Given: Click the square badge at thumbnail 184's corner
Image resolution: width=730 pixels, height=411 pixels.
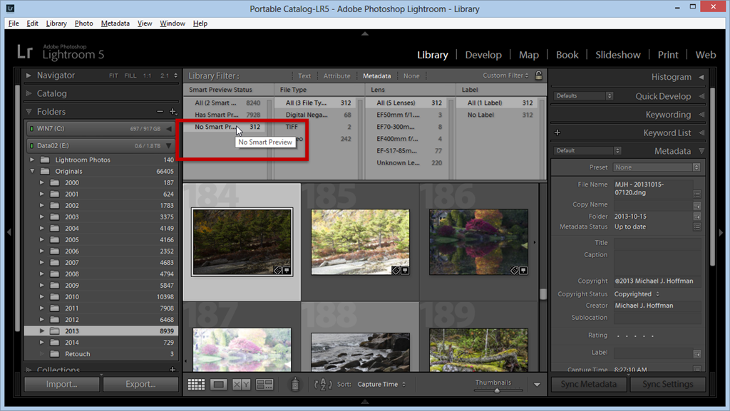Looking at the screenshot, I should [287, 270].
